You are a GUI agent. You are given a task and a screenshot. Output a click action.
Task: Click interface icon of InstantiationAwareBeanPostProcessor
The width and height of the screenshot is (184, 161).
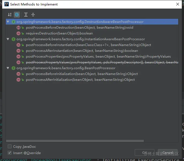point(13,39)
